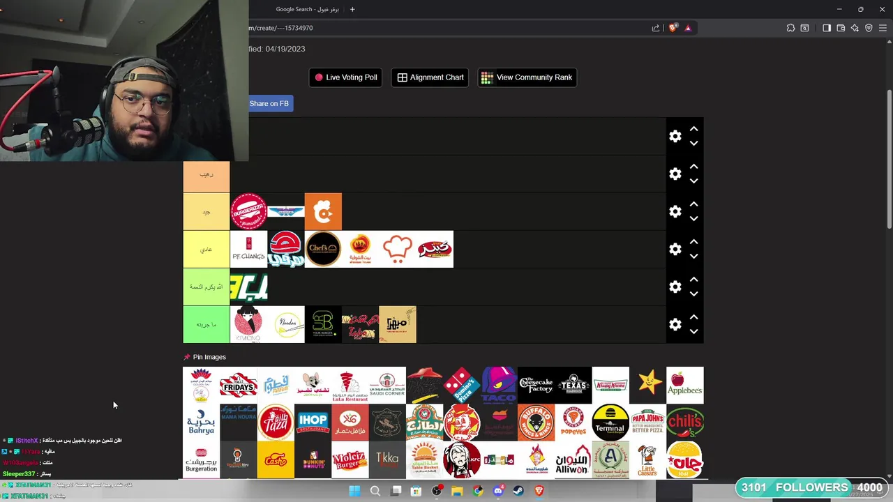Select the Papa John's logo
893x502 pixels.
(647, 423)
